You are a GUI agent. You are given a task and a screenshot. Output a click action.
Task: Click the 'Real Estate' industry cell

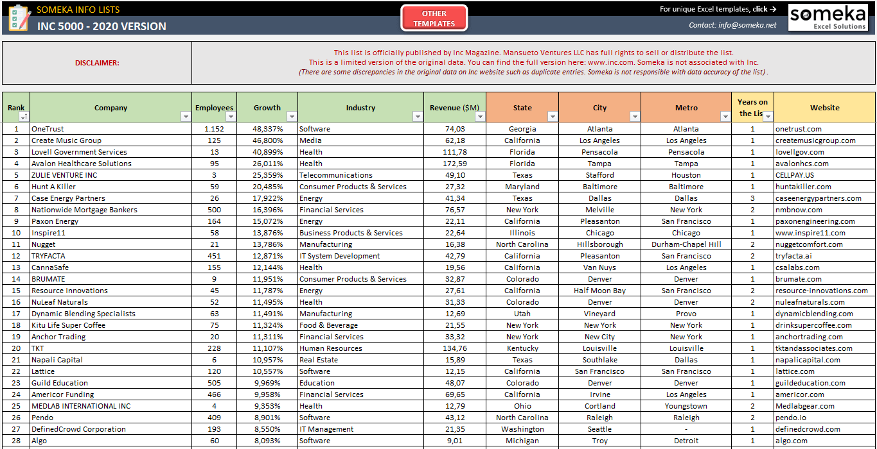click(x=361, y=360)
